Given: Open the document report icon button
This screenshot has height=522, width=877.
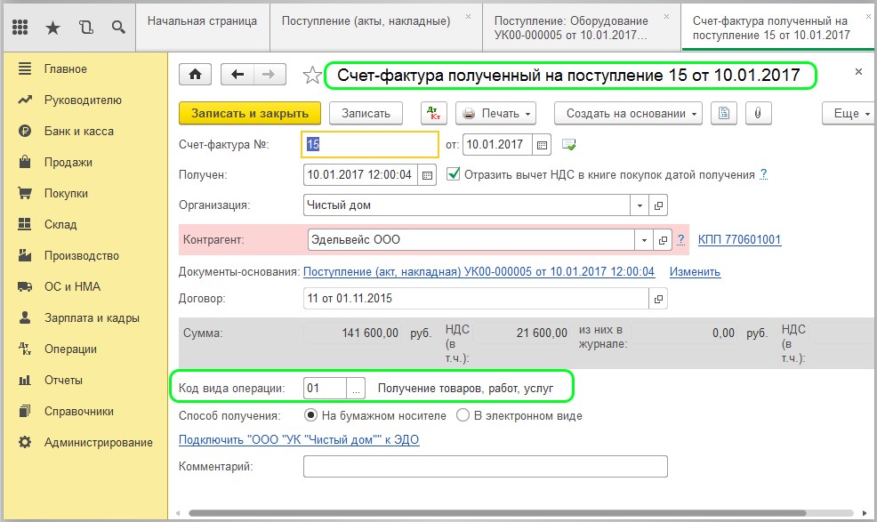Looking at the screenshot, I should pyautogui.click(x=724, y=113).
